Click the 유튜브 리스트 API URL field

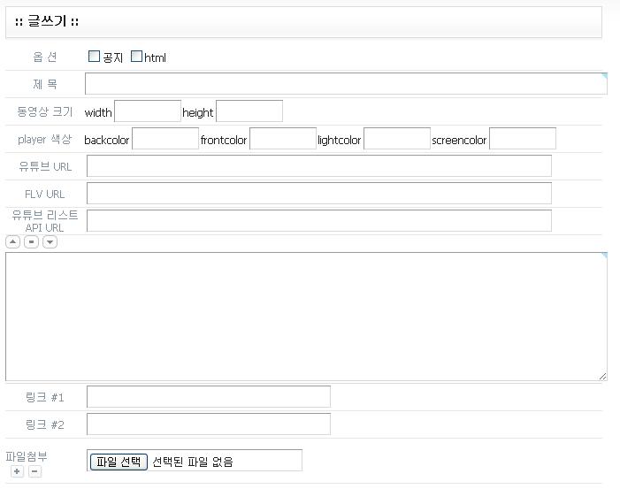pos(319,220)
